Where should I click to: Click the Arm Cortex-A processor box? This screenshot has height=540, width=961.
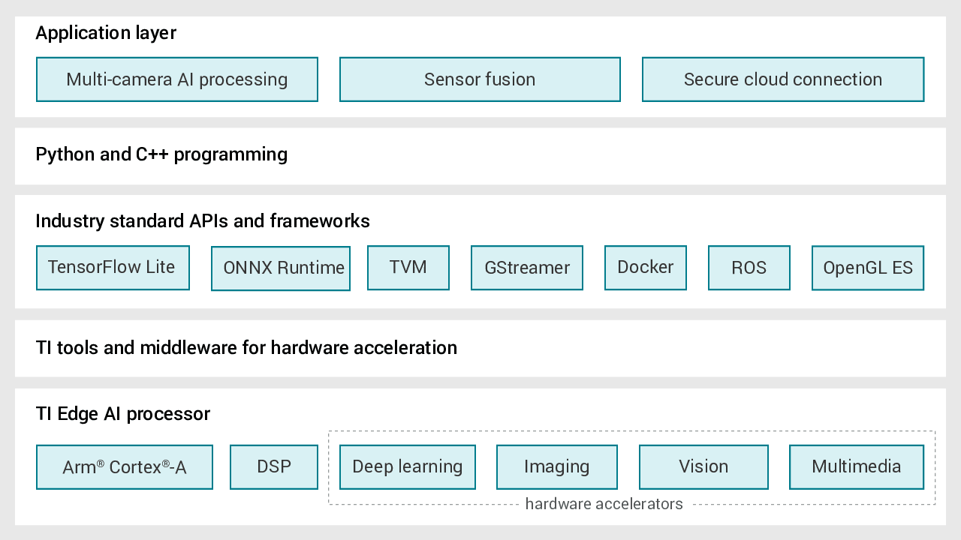coord(125,467)
